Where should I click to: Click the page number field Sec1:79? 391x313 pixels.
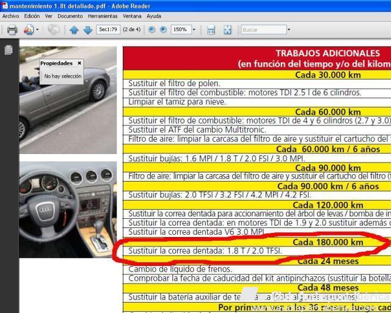point(108,29)
